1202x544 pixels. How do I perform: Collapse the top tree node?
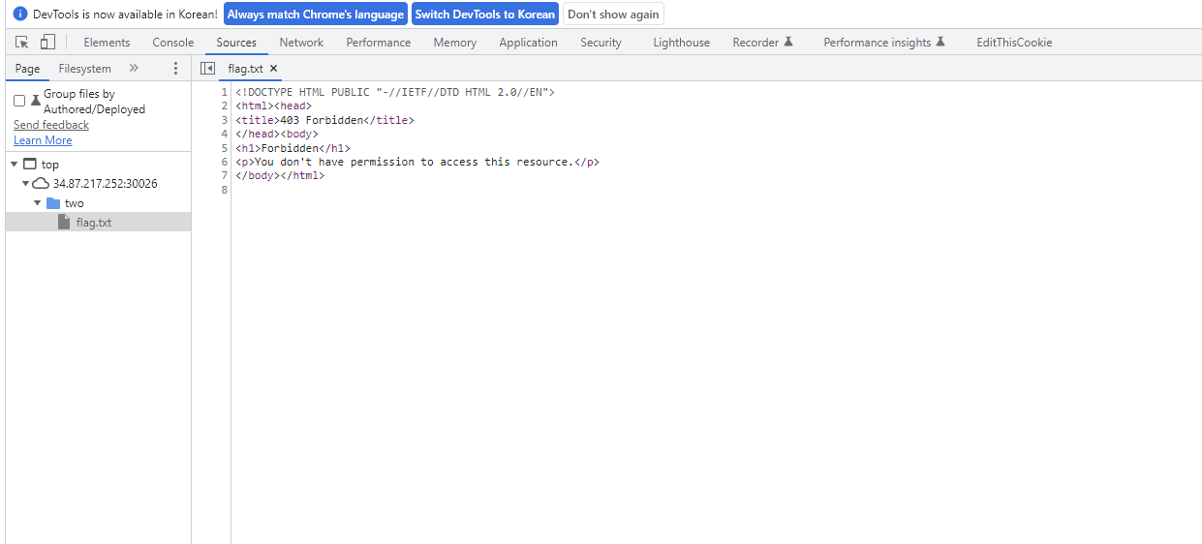click(x=15, y=165)
